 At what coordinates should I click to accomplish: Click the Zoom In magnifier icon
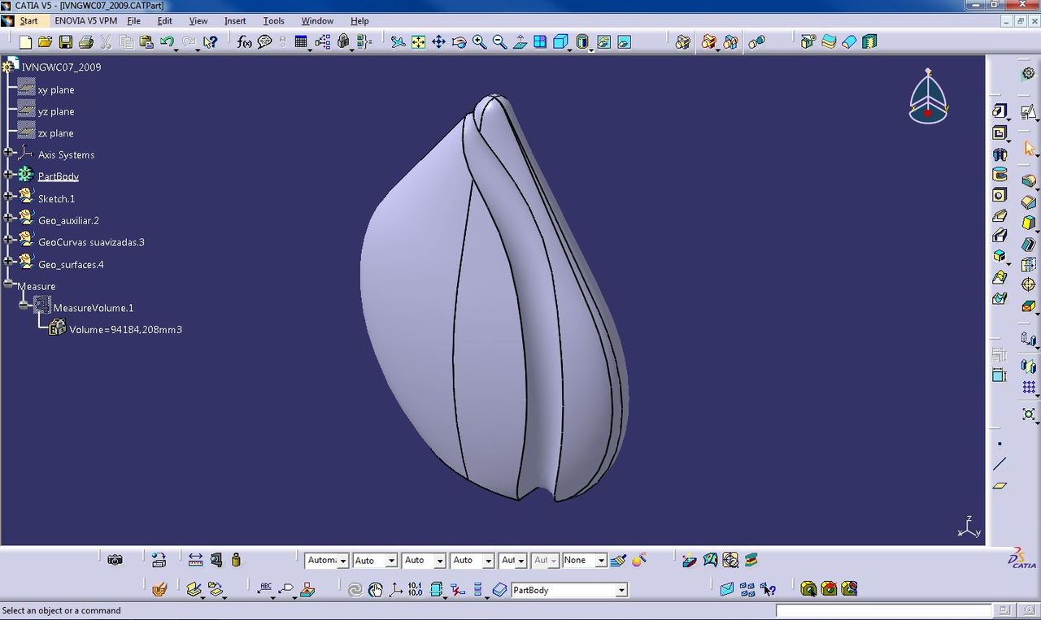tap(480, 42)
